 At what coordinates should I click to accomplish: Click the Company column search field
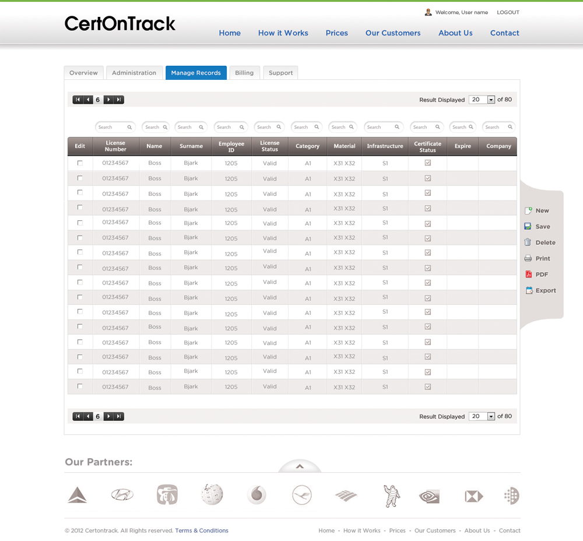pyautogui.click(x=499, y=127)
